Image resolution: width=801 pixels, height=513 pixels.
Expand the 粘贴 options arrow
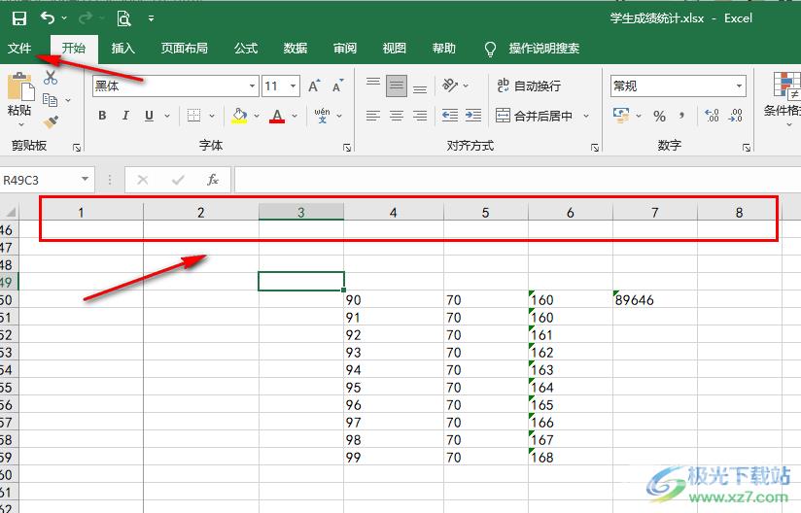point(21,124)
